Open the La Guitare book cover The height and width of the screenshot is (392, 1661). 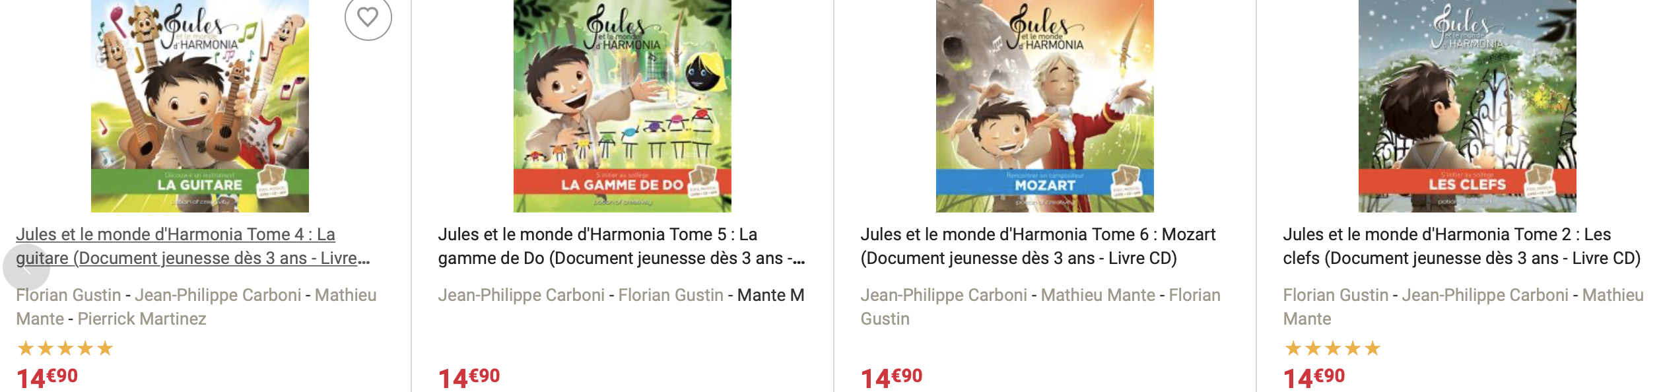tap(199, 106)
